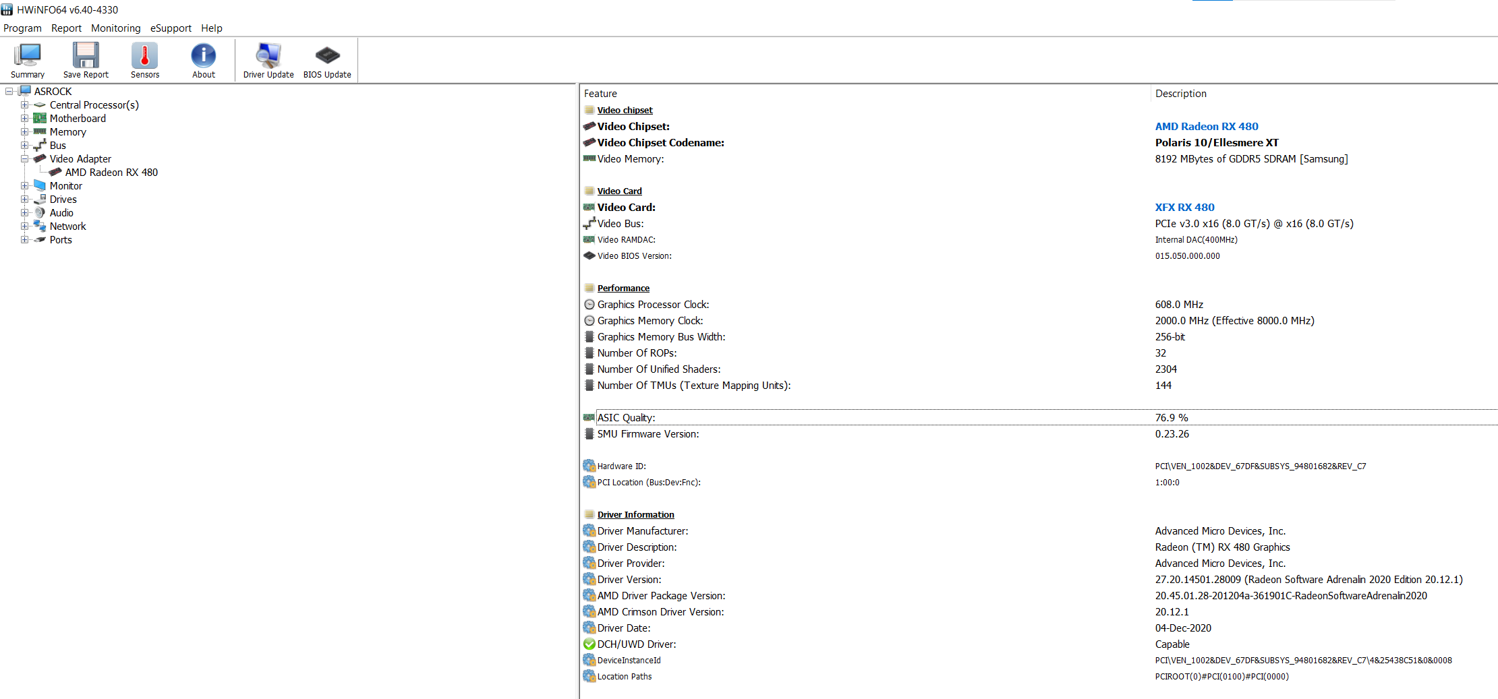Viewport: 1498px width, 699px height.
Task: Click the XFX RX 480 link
Action: coord(1184,208)
